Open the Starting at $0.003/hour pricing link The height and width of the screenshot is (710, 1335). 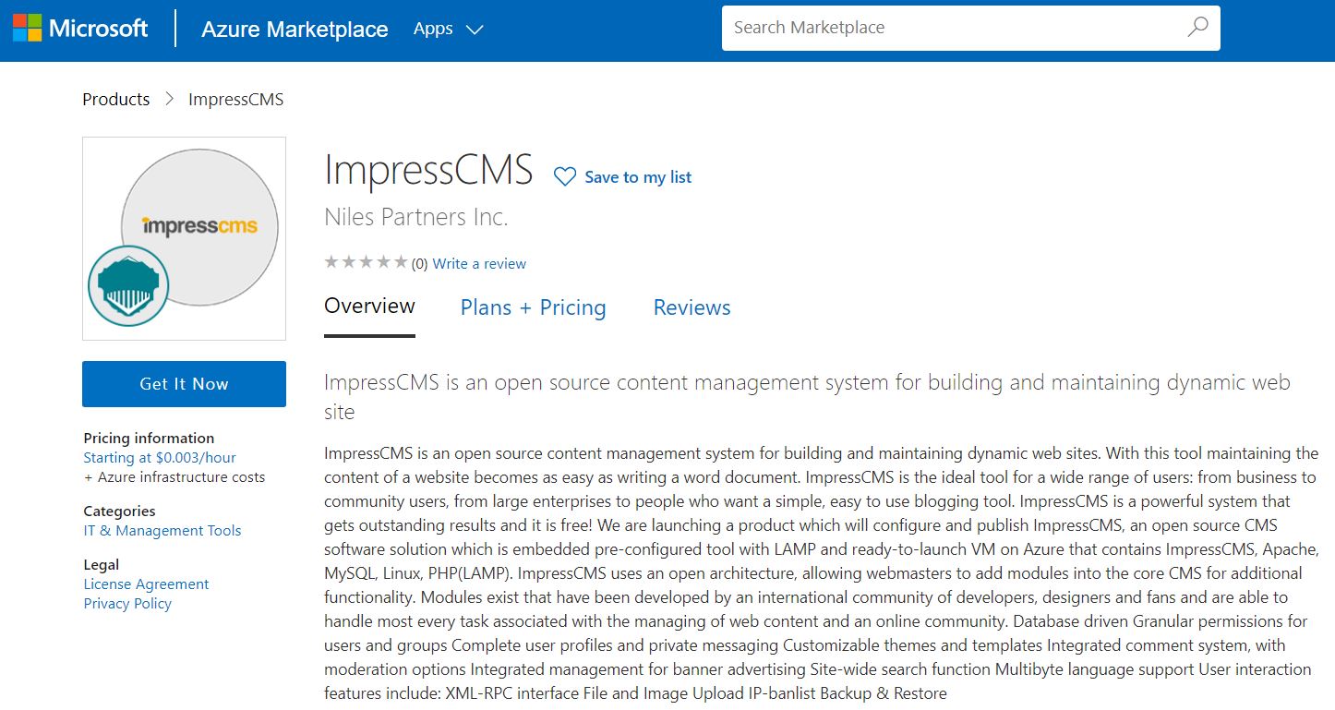[160, 458]
